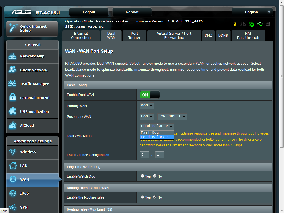Click the green USB status icon
Viewport: 284px width, 213px height.
(x=260, y=24)
